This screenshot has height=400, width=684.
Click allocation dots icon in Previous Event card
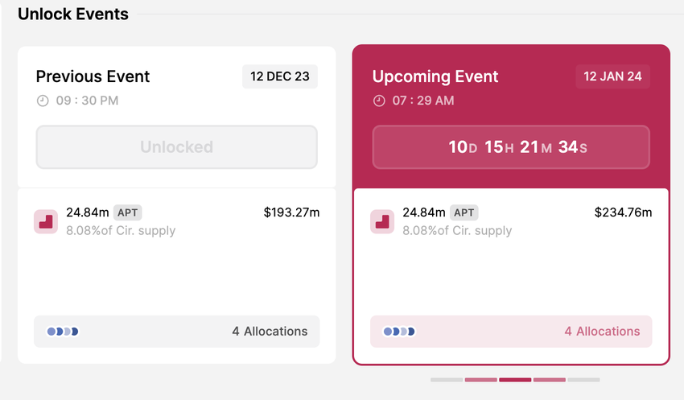[x=63, y=331]
